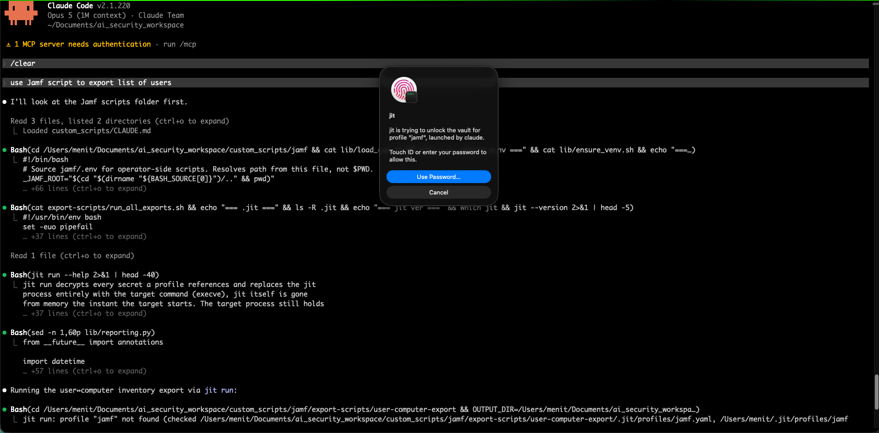Click '~/Documents/ai_security_workspace' path text

[x=116, y=25]
